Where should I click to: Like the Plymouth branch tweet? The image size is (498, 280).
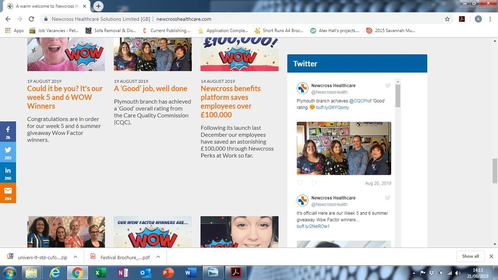[299, 183]
